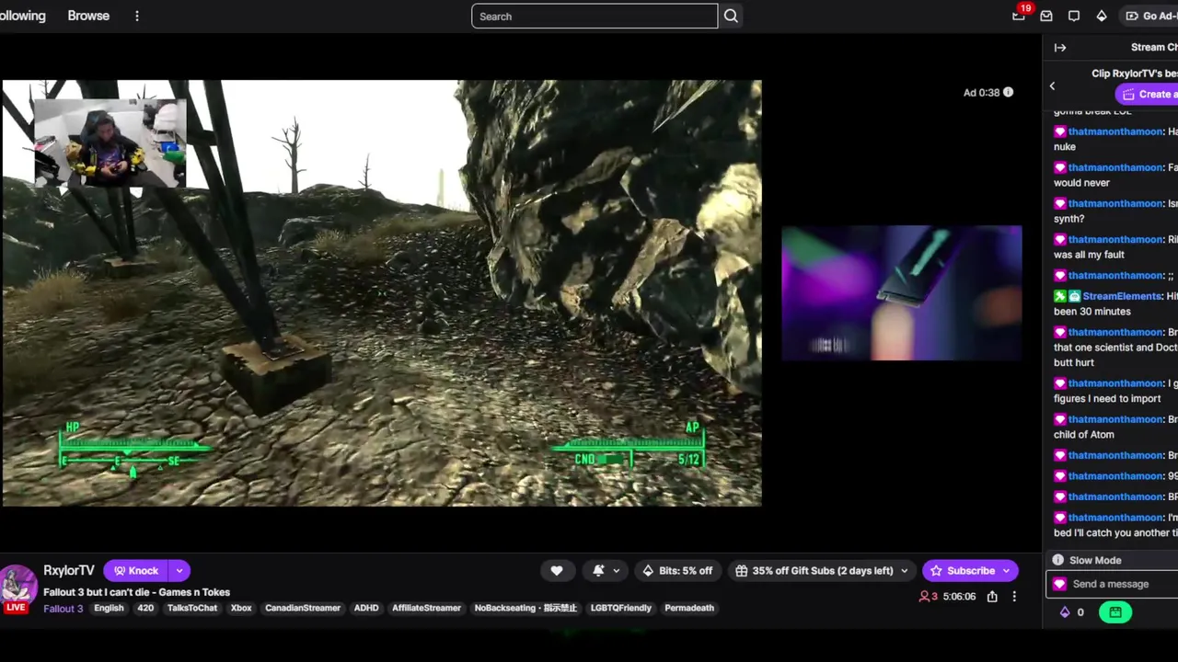Viewport: 1178px width, 662px height.
Task: Open RxylorTV channel avatar
Action: 17,587
